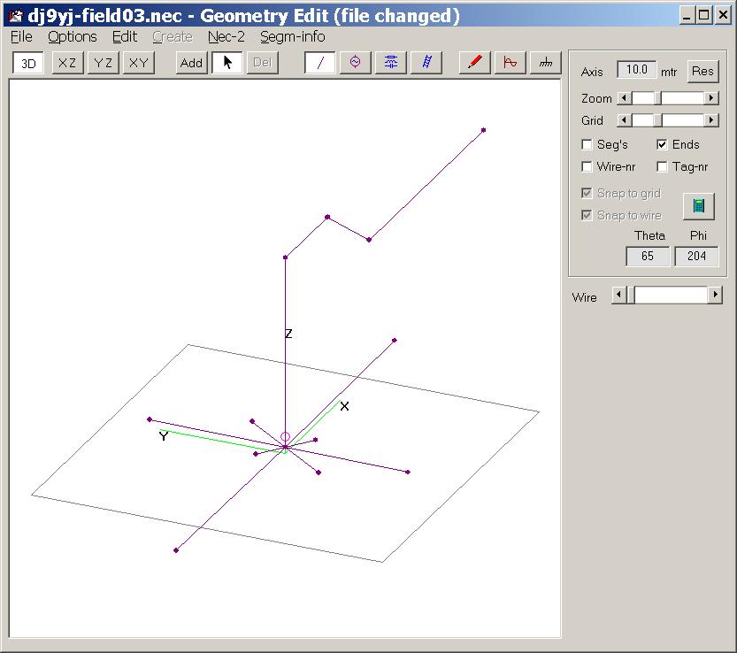737x653 pixels.
Task: Select the voltage source tool icon
Action: point(356,63)
